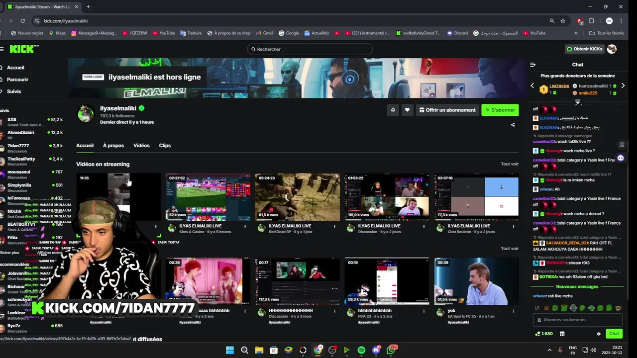Click Offrir un abonnement button
Viewport: 637px width, 358px height.
tap(447, 110)
